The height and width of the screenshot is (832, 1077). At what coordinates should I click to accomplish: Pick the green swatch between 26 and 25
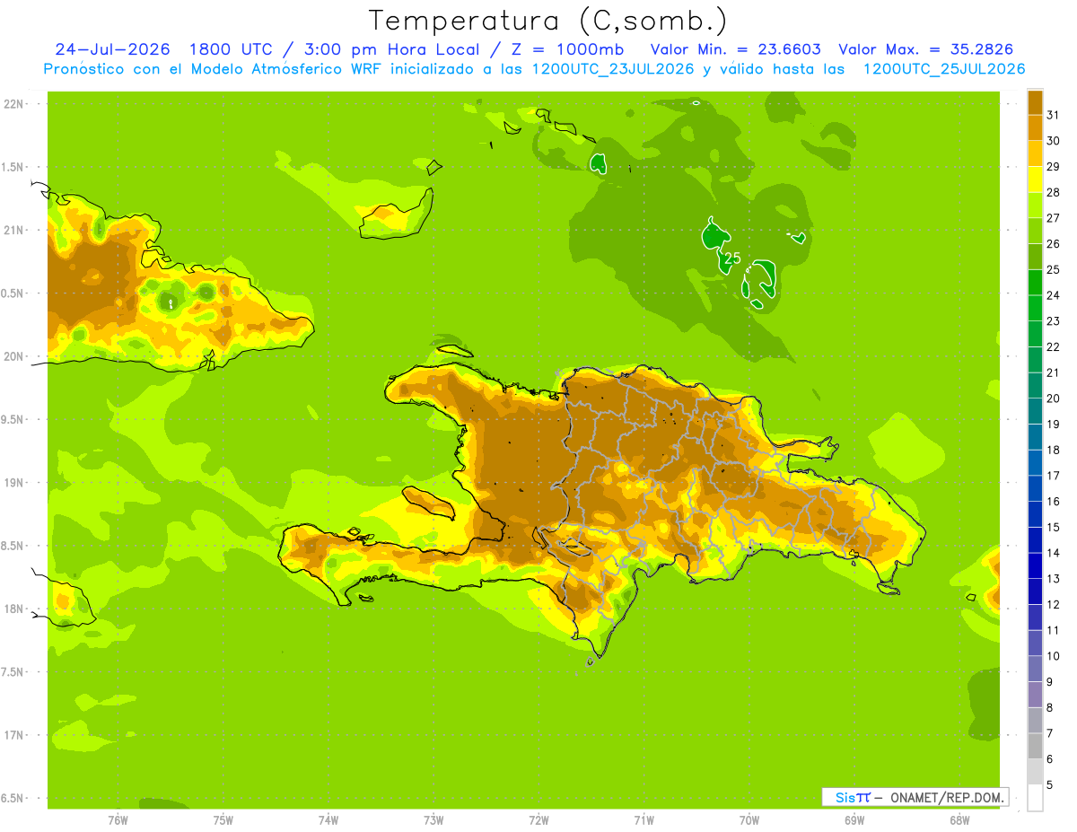pyautogui.click(x=1035, y=257)
